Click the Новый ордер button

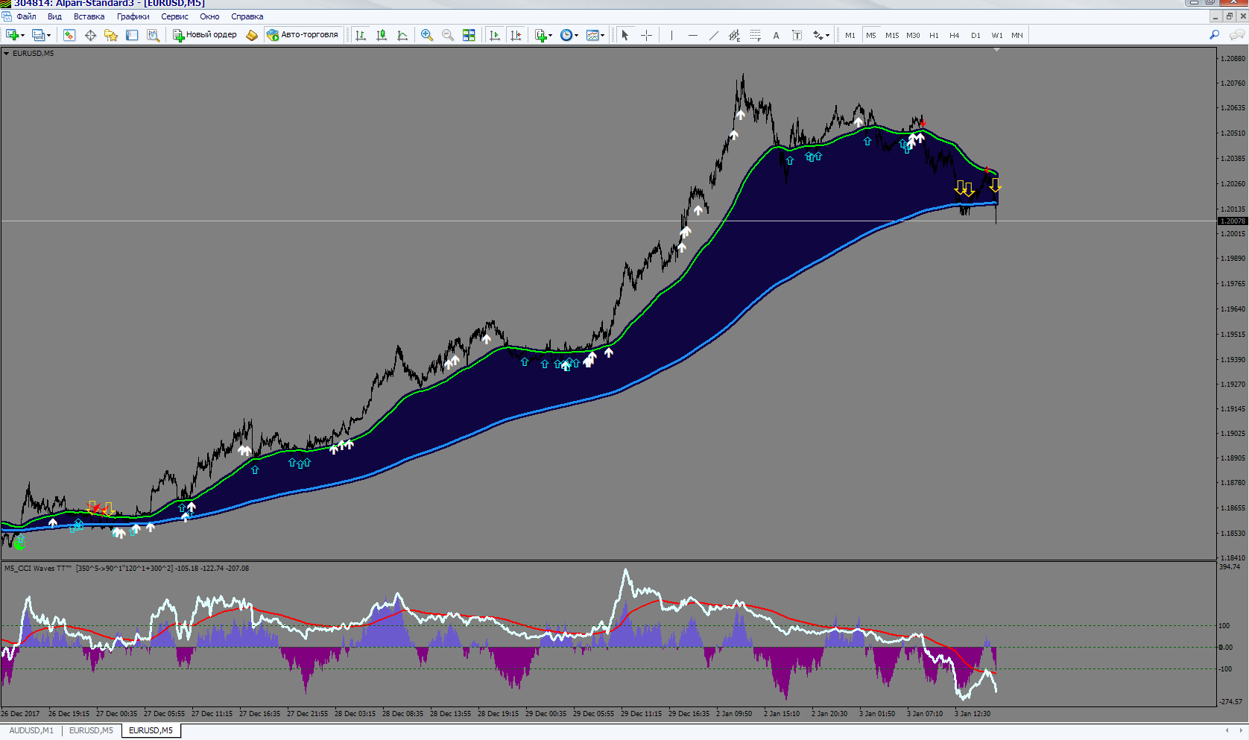pyautogui.click(x=205, y=35)
